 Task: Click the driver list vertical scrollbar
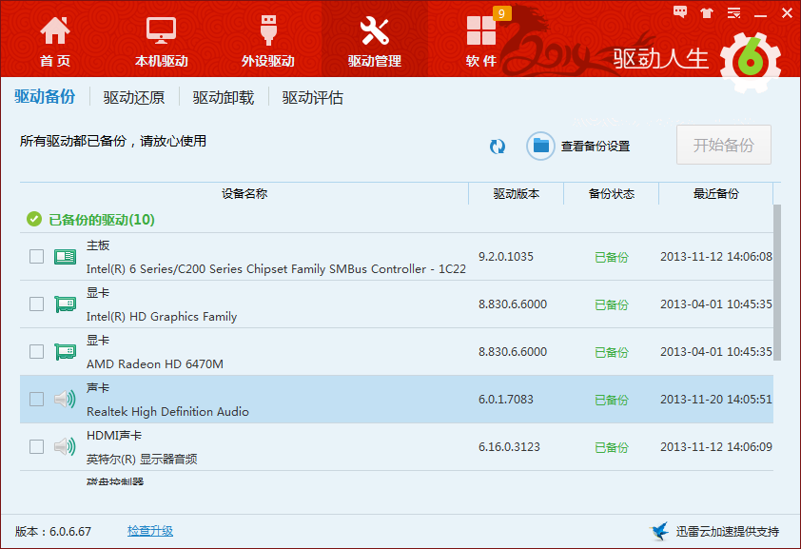pos(777,283)
